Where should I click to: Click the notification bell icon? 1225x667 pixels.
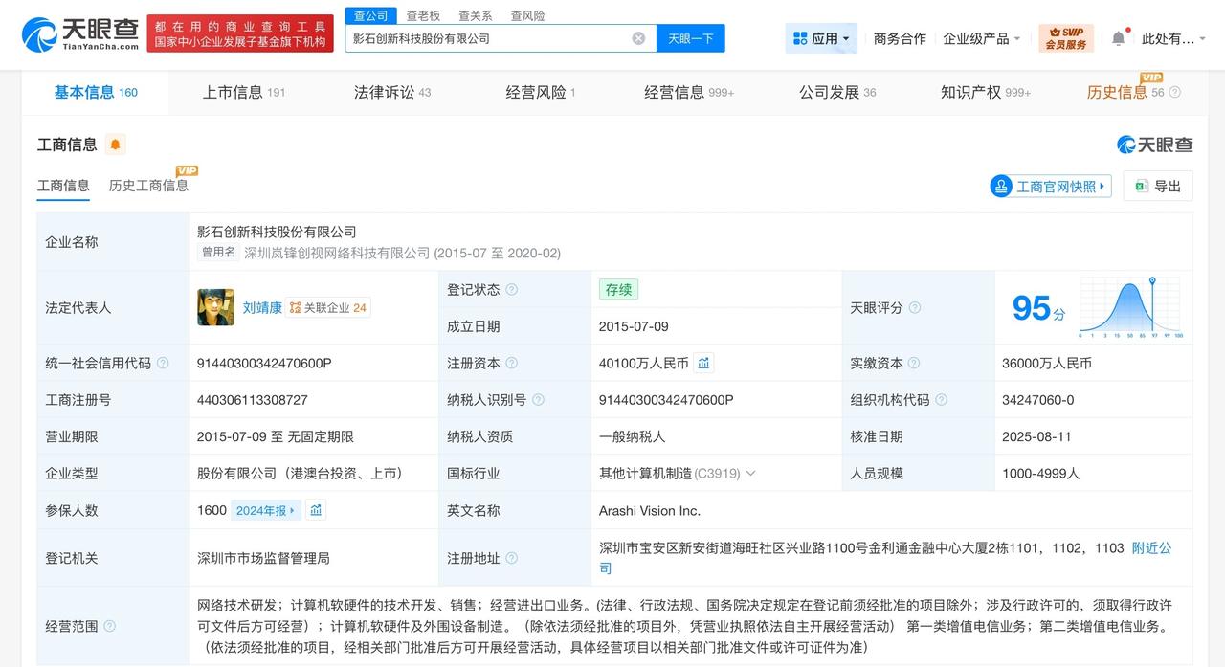click(x=1118, y=36)
